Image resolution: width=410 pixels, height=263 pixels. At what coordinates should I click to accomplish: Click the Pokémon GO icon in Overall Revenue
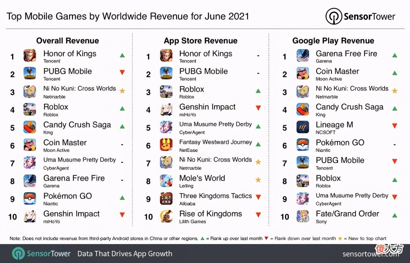click(30, 198)
